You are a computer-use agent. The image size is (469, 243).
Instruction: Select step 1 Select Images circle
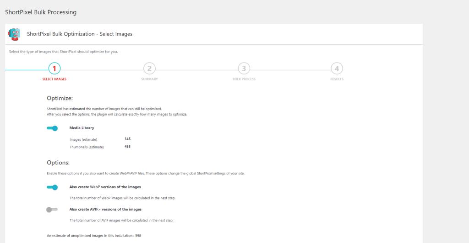point(55,69)
